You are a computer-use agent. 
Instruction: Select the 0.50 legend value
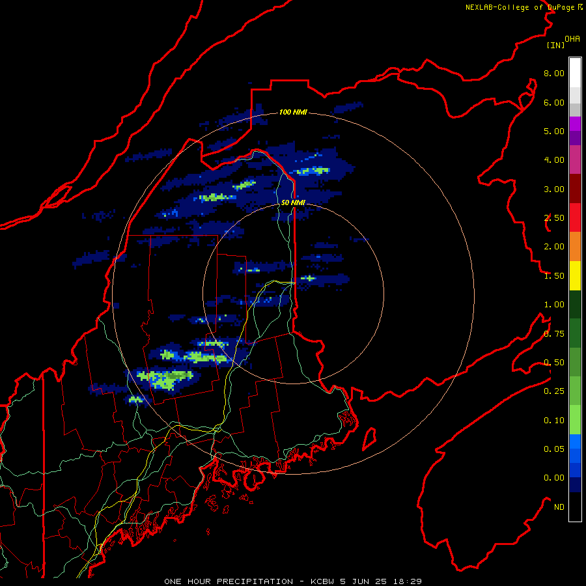(x=554, y=363)
